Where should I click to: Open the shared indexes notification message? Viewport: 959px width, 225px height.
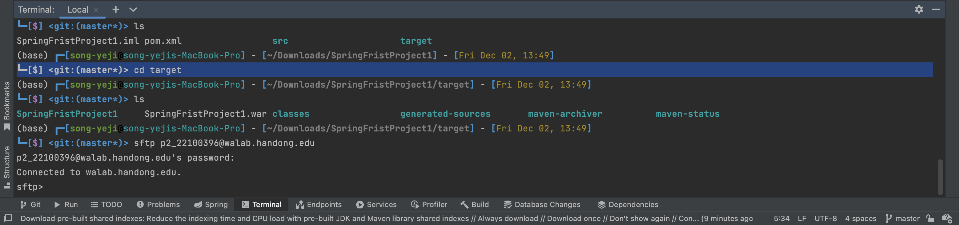(386, 218)
